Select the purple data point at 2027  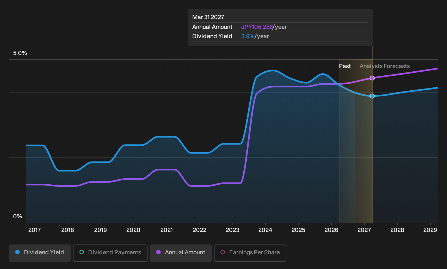(x=372, y=78)
